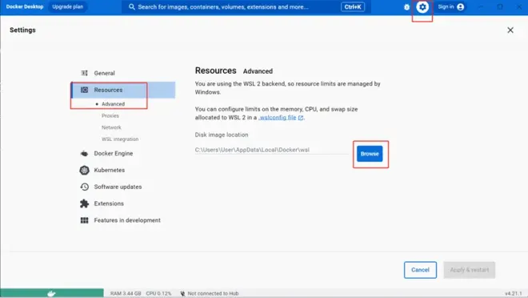528x298 pixels.
Task: Click the Browse button for disk image location
Action: [370, 154]
